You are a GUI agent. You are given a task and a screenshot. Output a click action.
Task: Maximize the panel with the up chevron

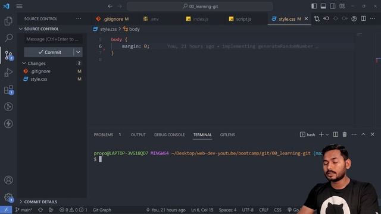click(x=363, y=134)
